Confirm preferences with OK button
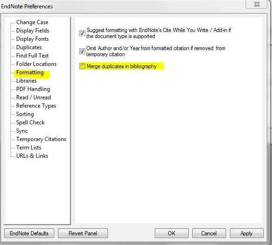Image resolution: width=272 pixels, height=245 pixels. coord(171,233)
